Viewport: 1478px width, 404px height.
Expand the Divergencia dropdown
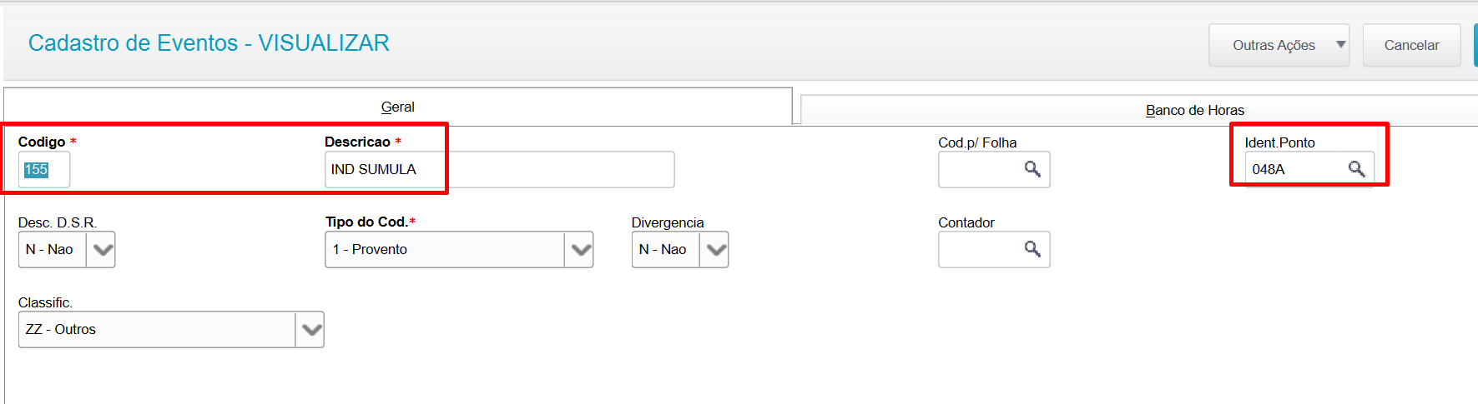point(715,250)
